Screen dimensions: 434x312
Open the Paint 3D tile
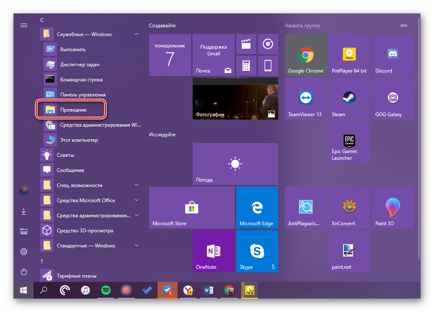click(393, 208)
